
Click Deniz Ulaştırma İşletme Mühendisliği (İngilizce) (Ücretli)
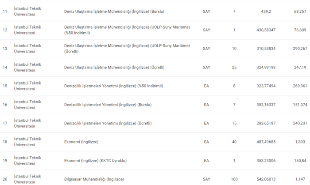[114, 67]
